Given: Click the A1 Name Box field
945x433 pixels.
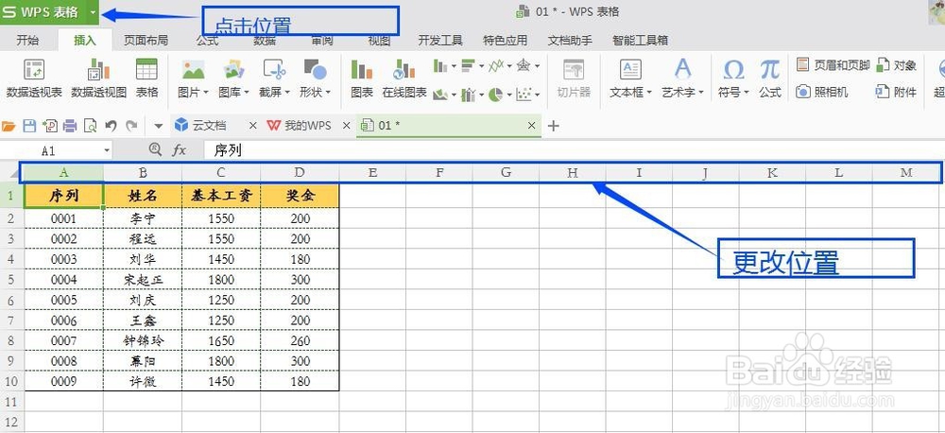Looking at the screenshot, I should (48, 150).
